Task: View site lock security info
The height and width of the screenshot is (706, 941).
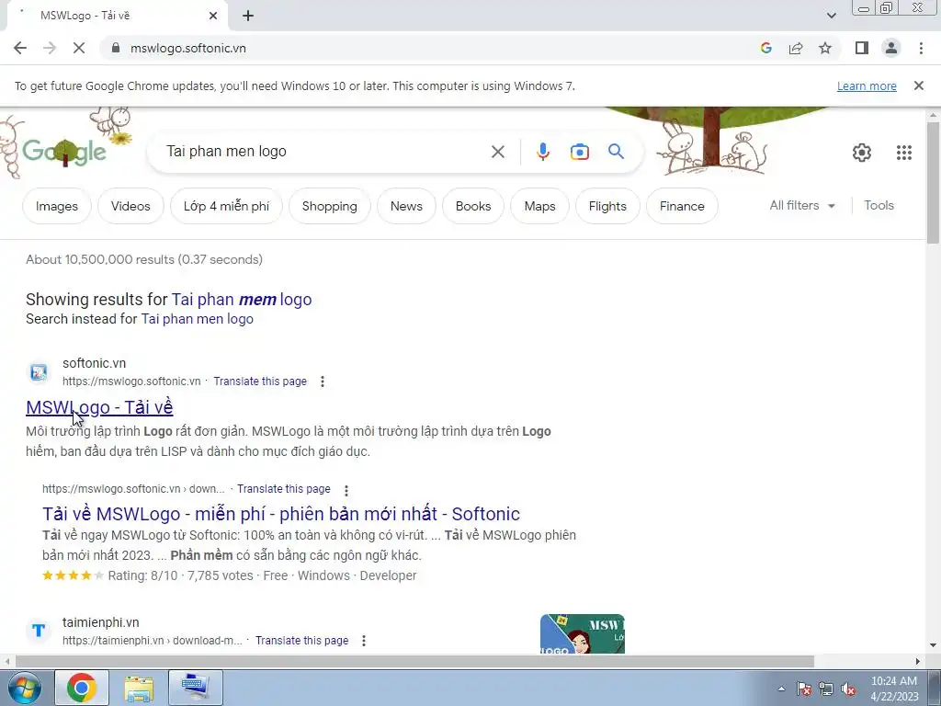Action: 116,48
